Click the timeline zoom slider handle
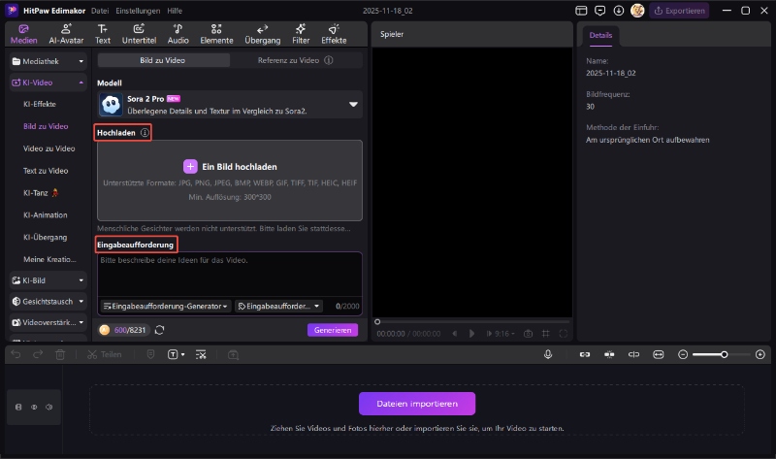This screenshot has width=776, height=459. (x=724, y=354)
